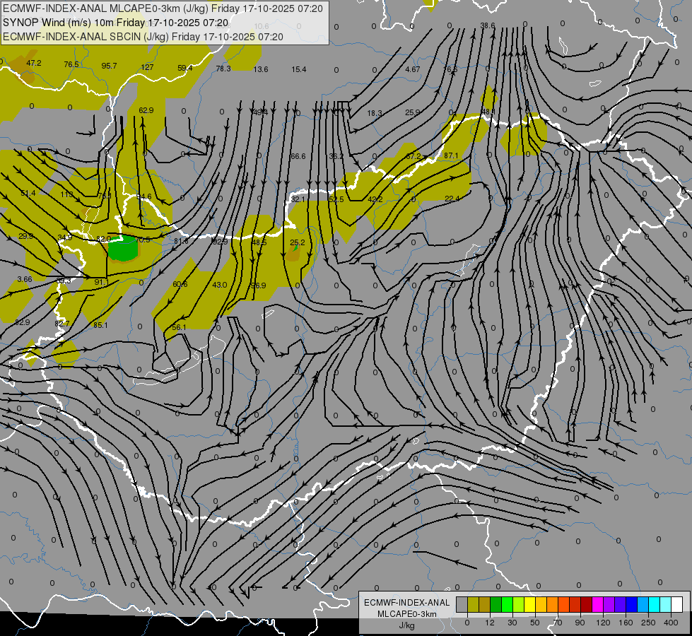Click the grid value 85.1
This screenshot has height=636, width=692.
[x=100, y=325]
